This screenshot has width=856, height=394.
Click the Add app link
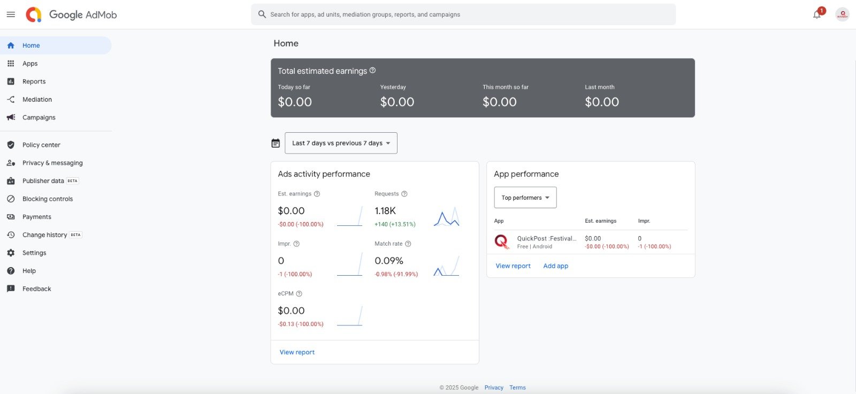[556, 266]
